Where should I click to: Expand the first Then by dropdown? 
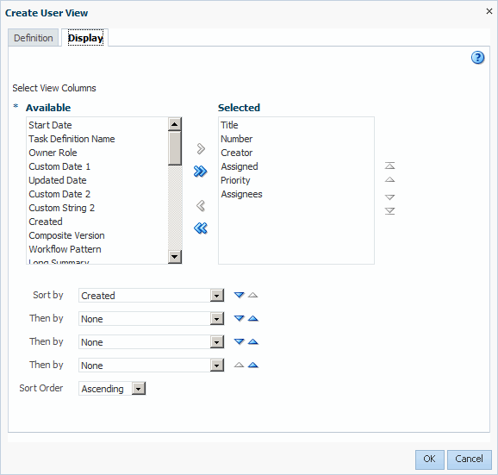(x=217, y=319)
